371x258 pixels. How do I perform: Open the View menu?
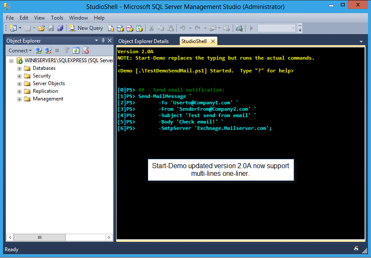click(39, 18)
